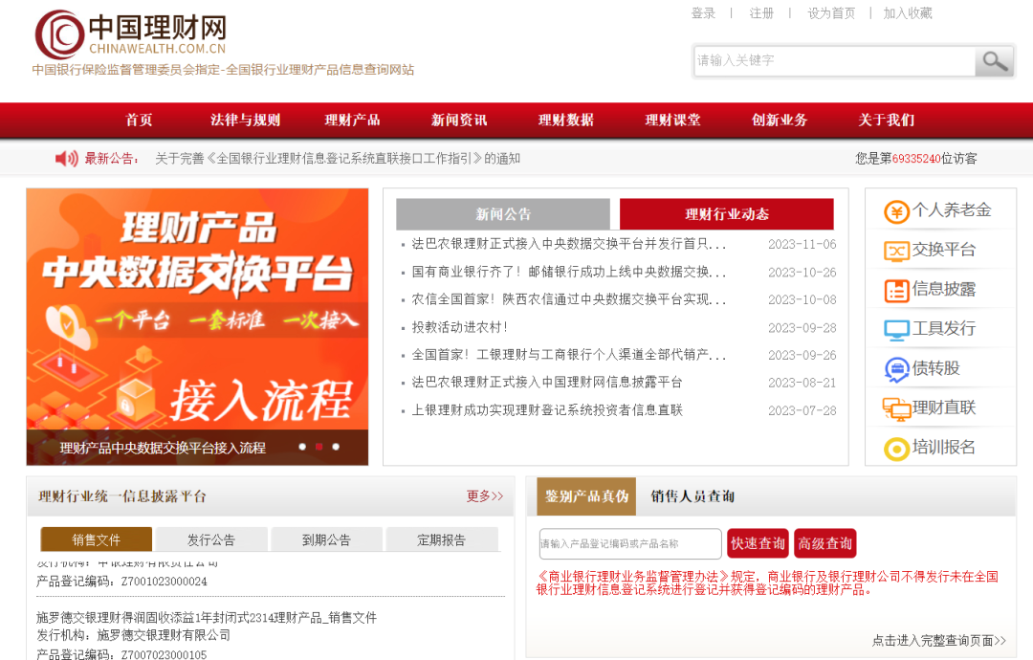Open 理财产品 navigation menu
This screenshot has width=1033, height=660.
[352, 120]
